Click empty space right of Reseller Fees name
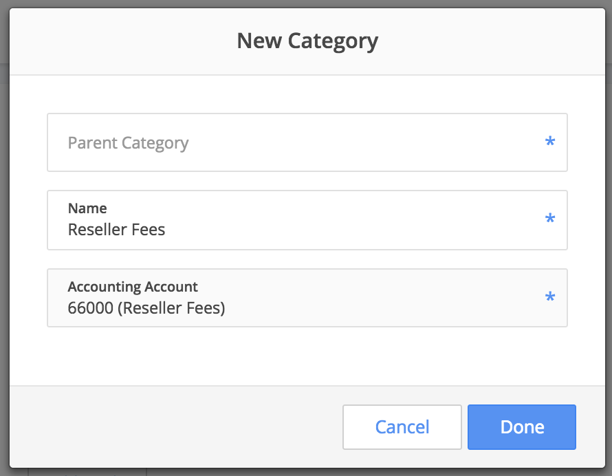 (351, 230)
